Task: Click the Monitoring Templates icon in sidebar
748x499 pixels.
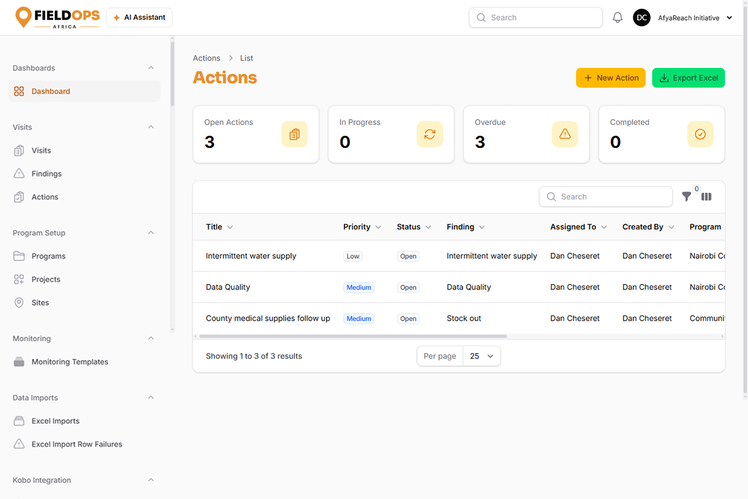Action: [19, 362]
